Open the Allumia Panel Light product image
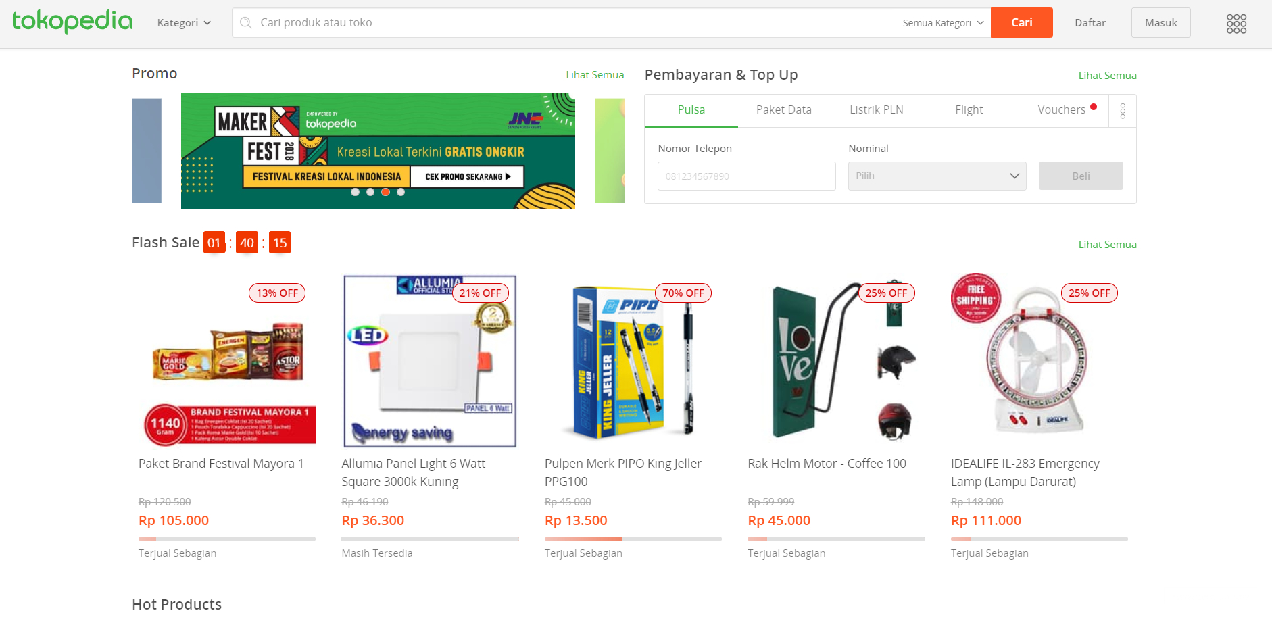Viewport: 1272px width, 619px height. pos(430,361)
